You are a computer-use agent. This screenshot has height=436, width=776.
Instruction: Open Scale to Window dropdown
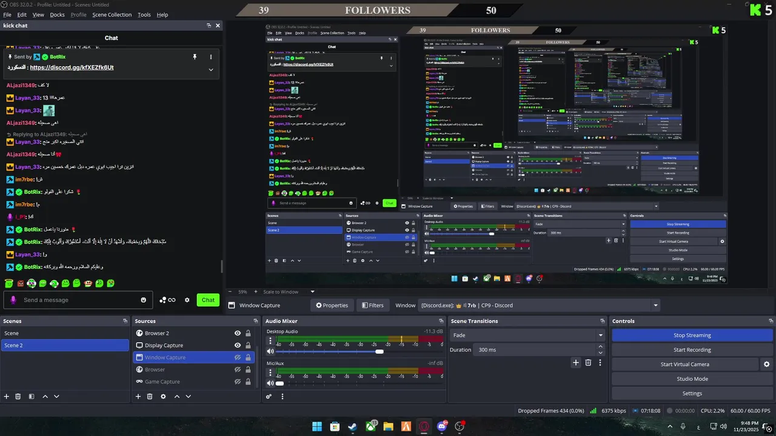point(289,292)
